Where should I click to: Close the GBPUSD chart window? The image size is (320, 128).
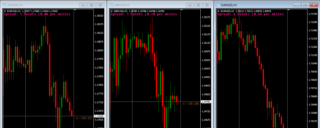[x=207, y=5]
